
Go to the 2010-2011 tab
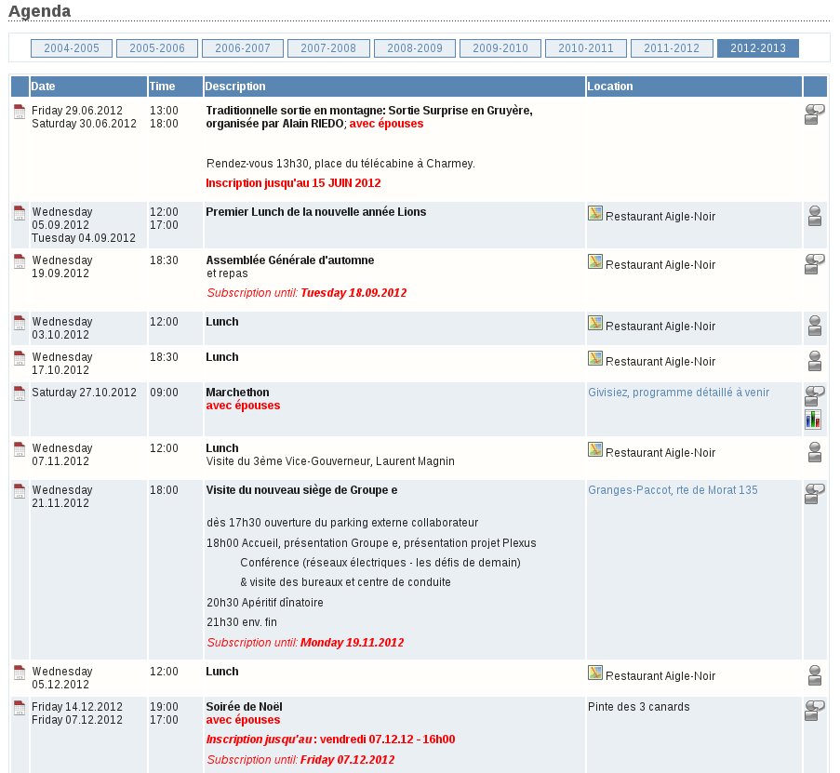point(586,48)
